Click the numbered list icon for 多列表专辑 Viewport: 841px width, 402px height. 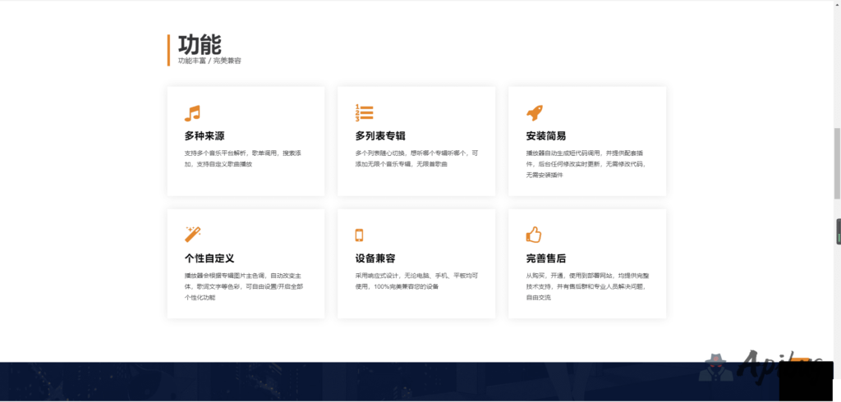click(x=364, y=113)
